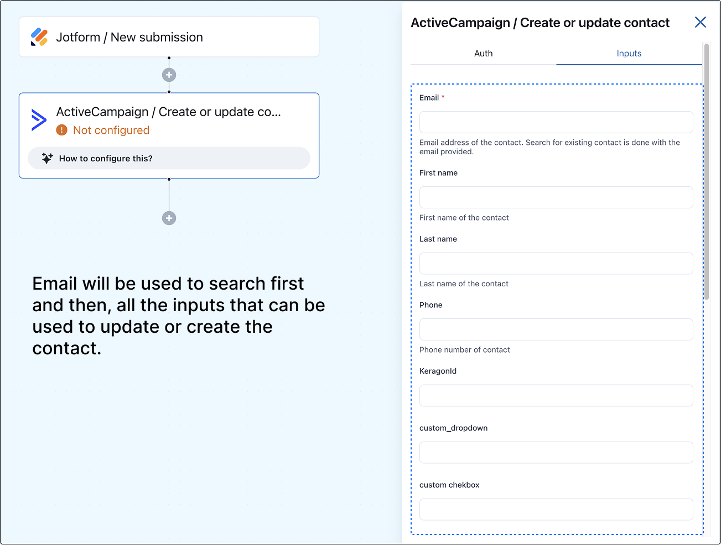
Task: Close the ActiveCampaign configuration panel
Action: coord(701,22)
